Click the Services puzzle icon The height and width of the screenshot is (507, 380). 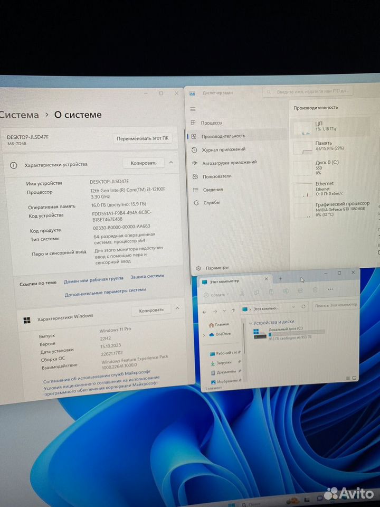195,203
